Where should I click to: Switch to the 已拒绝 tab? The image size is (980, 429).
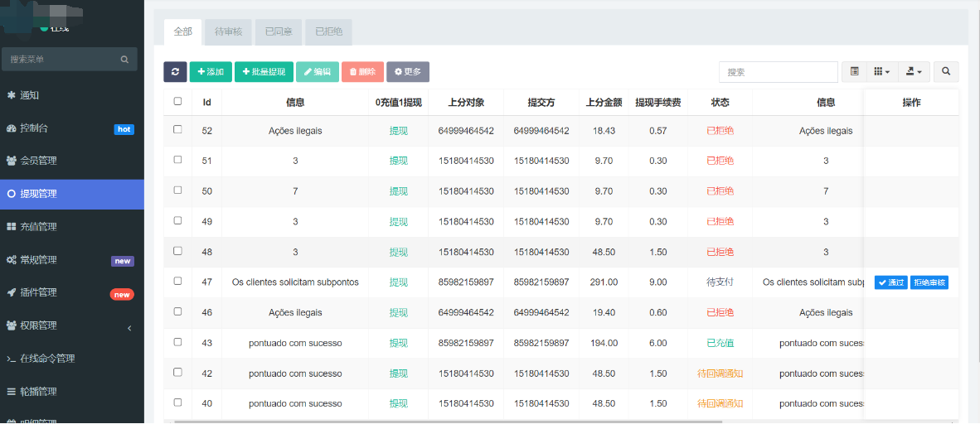point(328,31)
